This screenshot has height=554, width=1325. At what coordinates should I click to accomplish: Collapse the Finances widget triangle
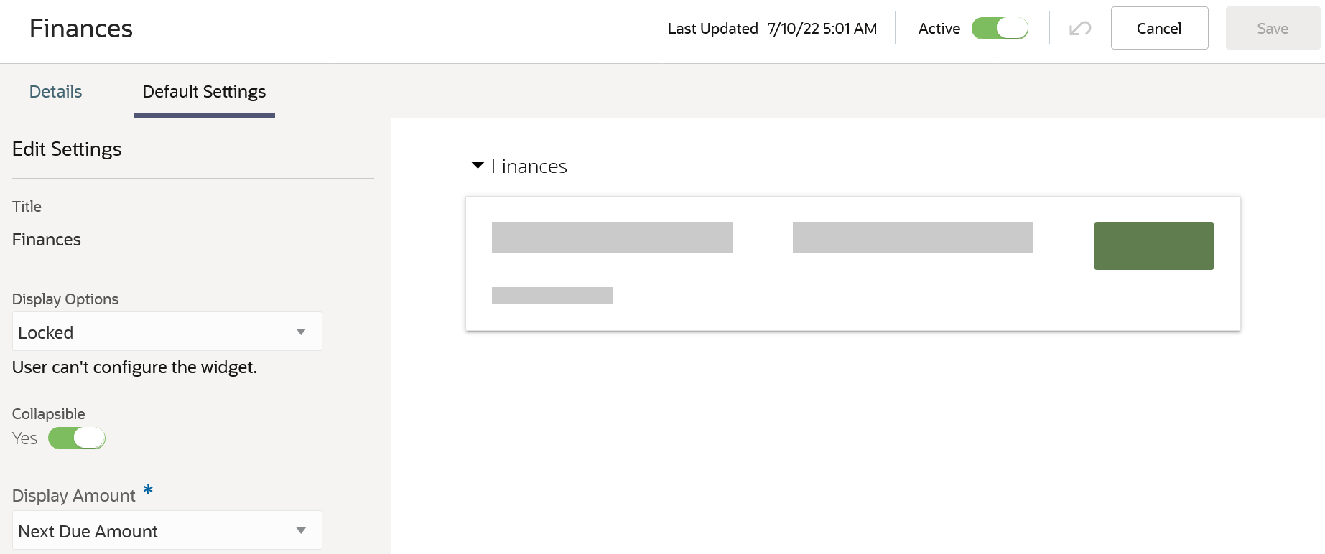478,166
